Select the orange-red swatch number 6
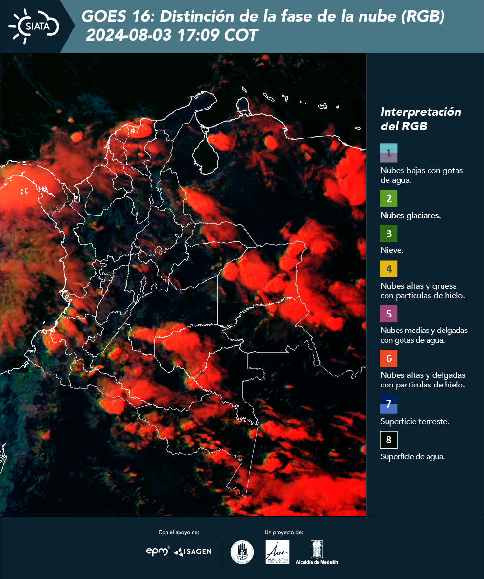 [x=389, y=358]
